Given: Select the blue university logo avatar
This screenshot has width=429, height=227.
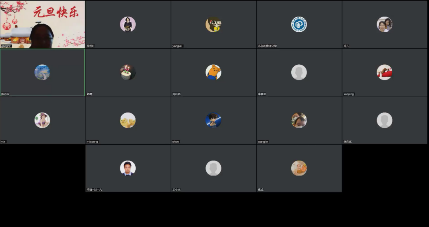Looking at the screenshot, I should point(299,24).
